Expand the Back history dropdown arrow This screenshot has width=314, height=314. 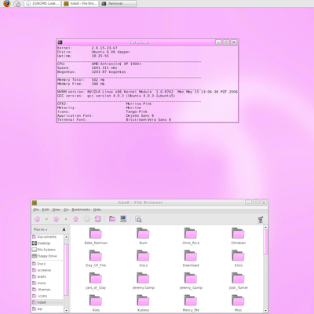pyautogui.click(x=46, y=219)
